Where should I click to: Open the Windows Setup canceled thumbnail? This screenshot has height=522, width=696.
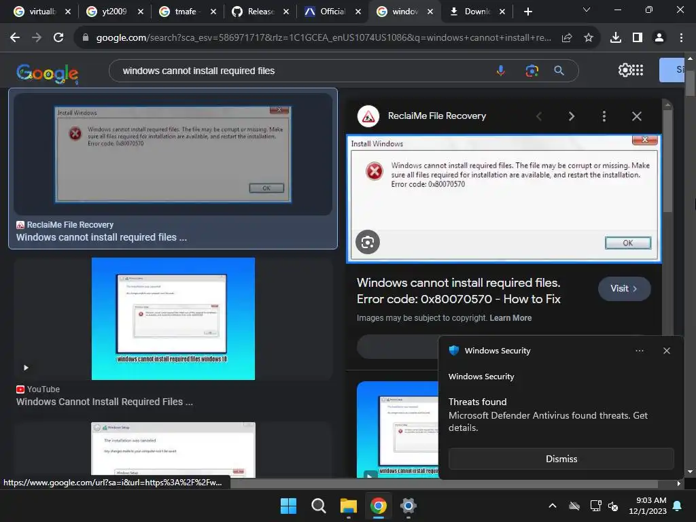[x=173, y=449]
